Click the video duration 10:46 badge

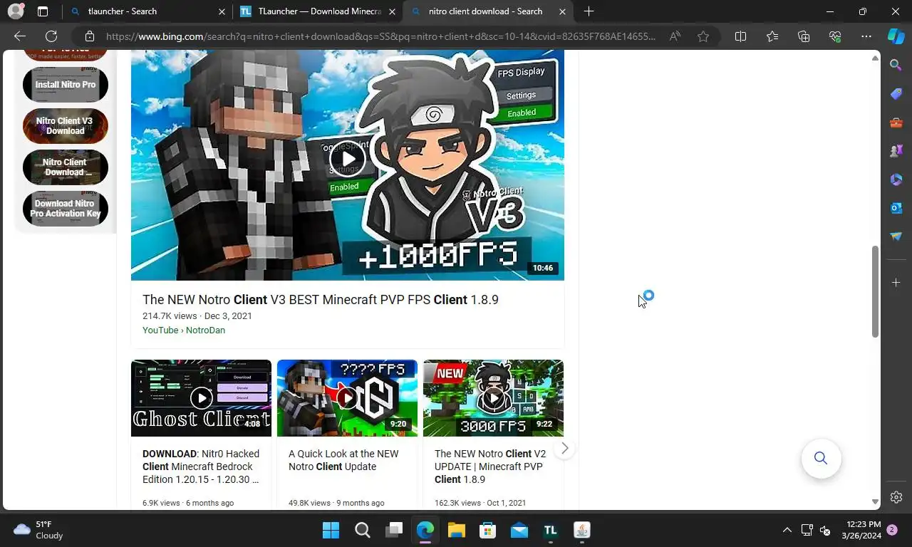tap(542, 268)
